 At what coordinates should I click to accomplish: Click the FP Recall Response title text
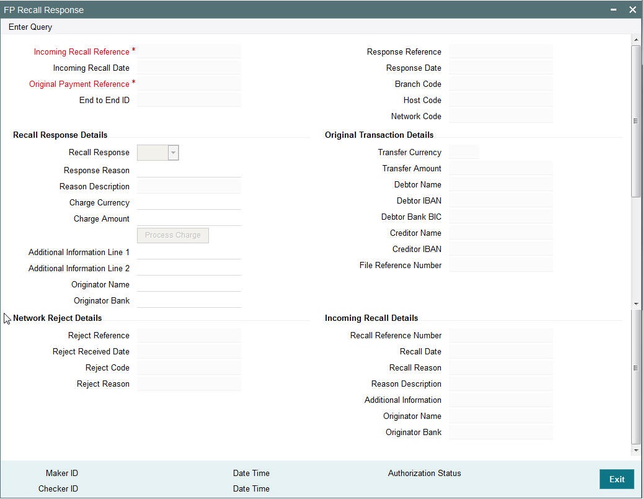44,10
